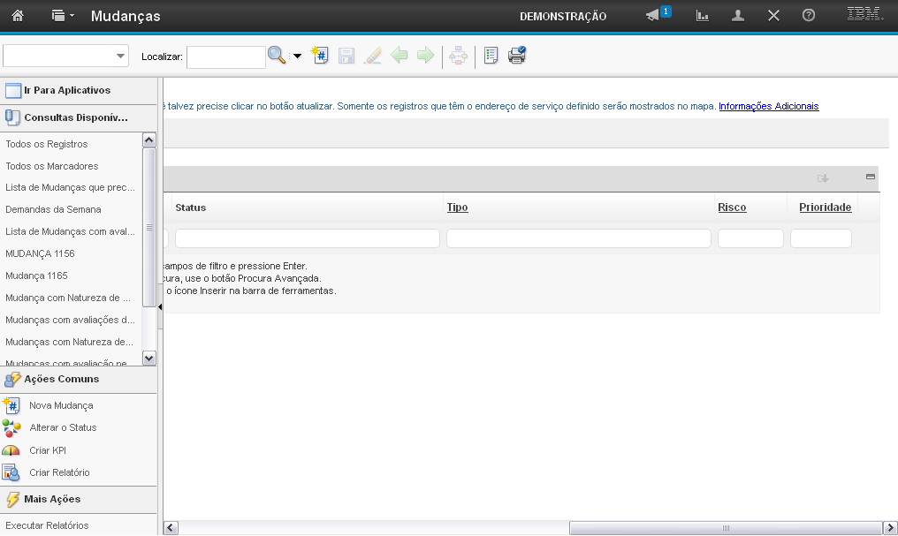Click the horizontal scrollbar thumb at bottom
898x536 pixels.
725,528
